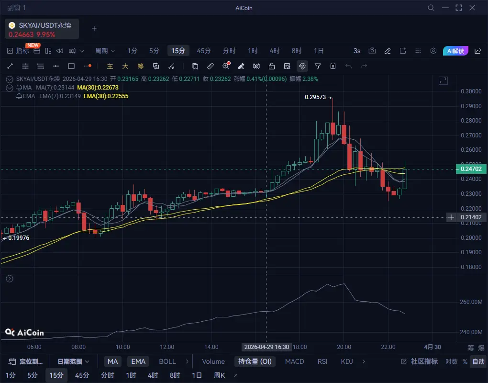
Task: Click the 0.24702 current price label
Action: tap(471, 169)
